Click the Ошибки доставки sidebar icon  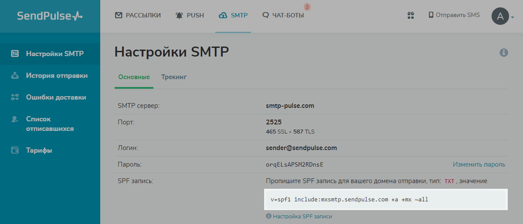tap(15, 97)
